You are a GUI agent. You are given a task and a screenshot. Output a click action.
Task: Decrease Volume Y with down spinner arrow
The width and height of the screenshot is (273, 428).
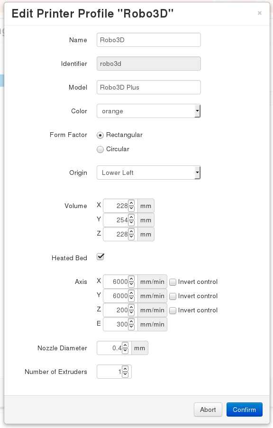coord(131,223)
